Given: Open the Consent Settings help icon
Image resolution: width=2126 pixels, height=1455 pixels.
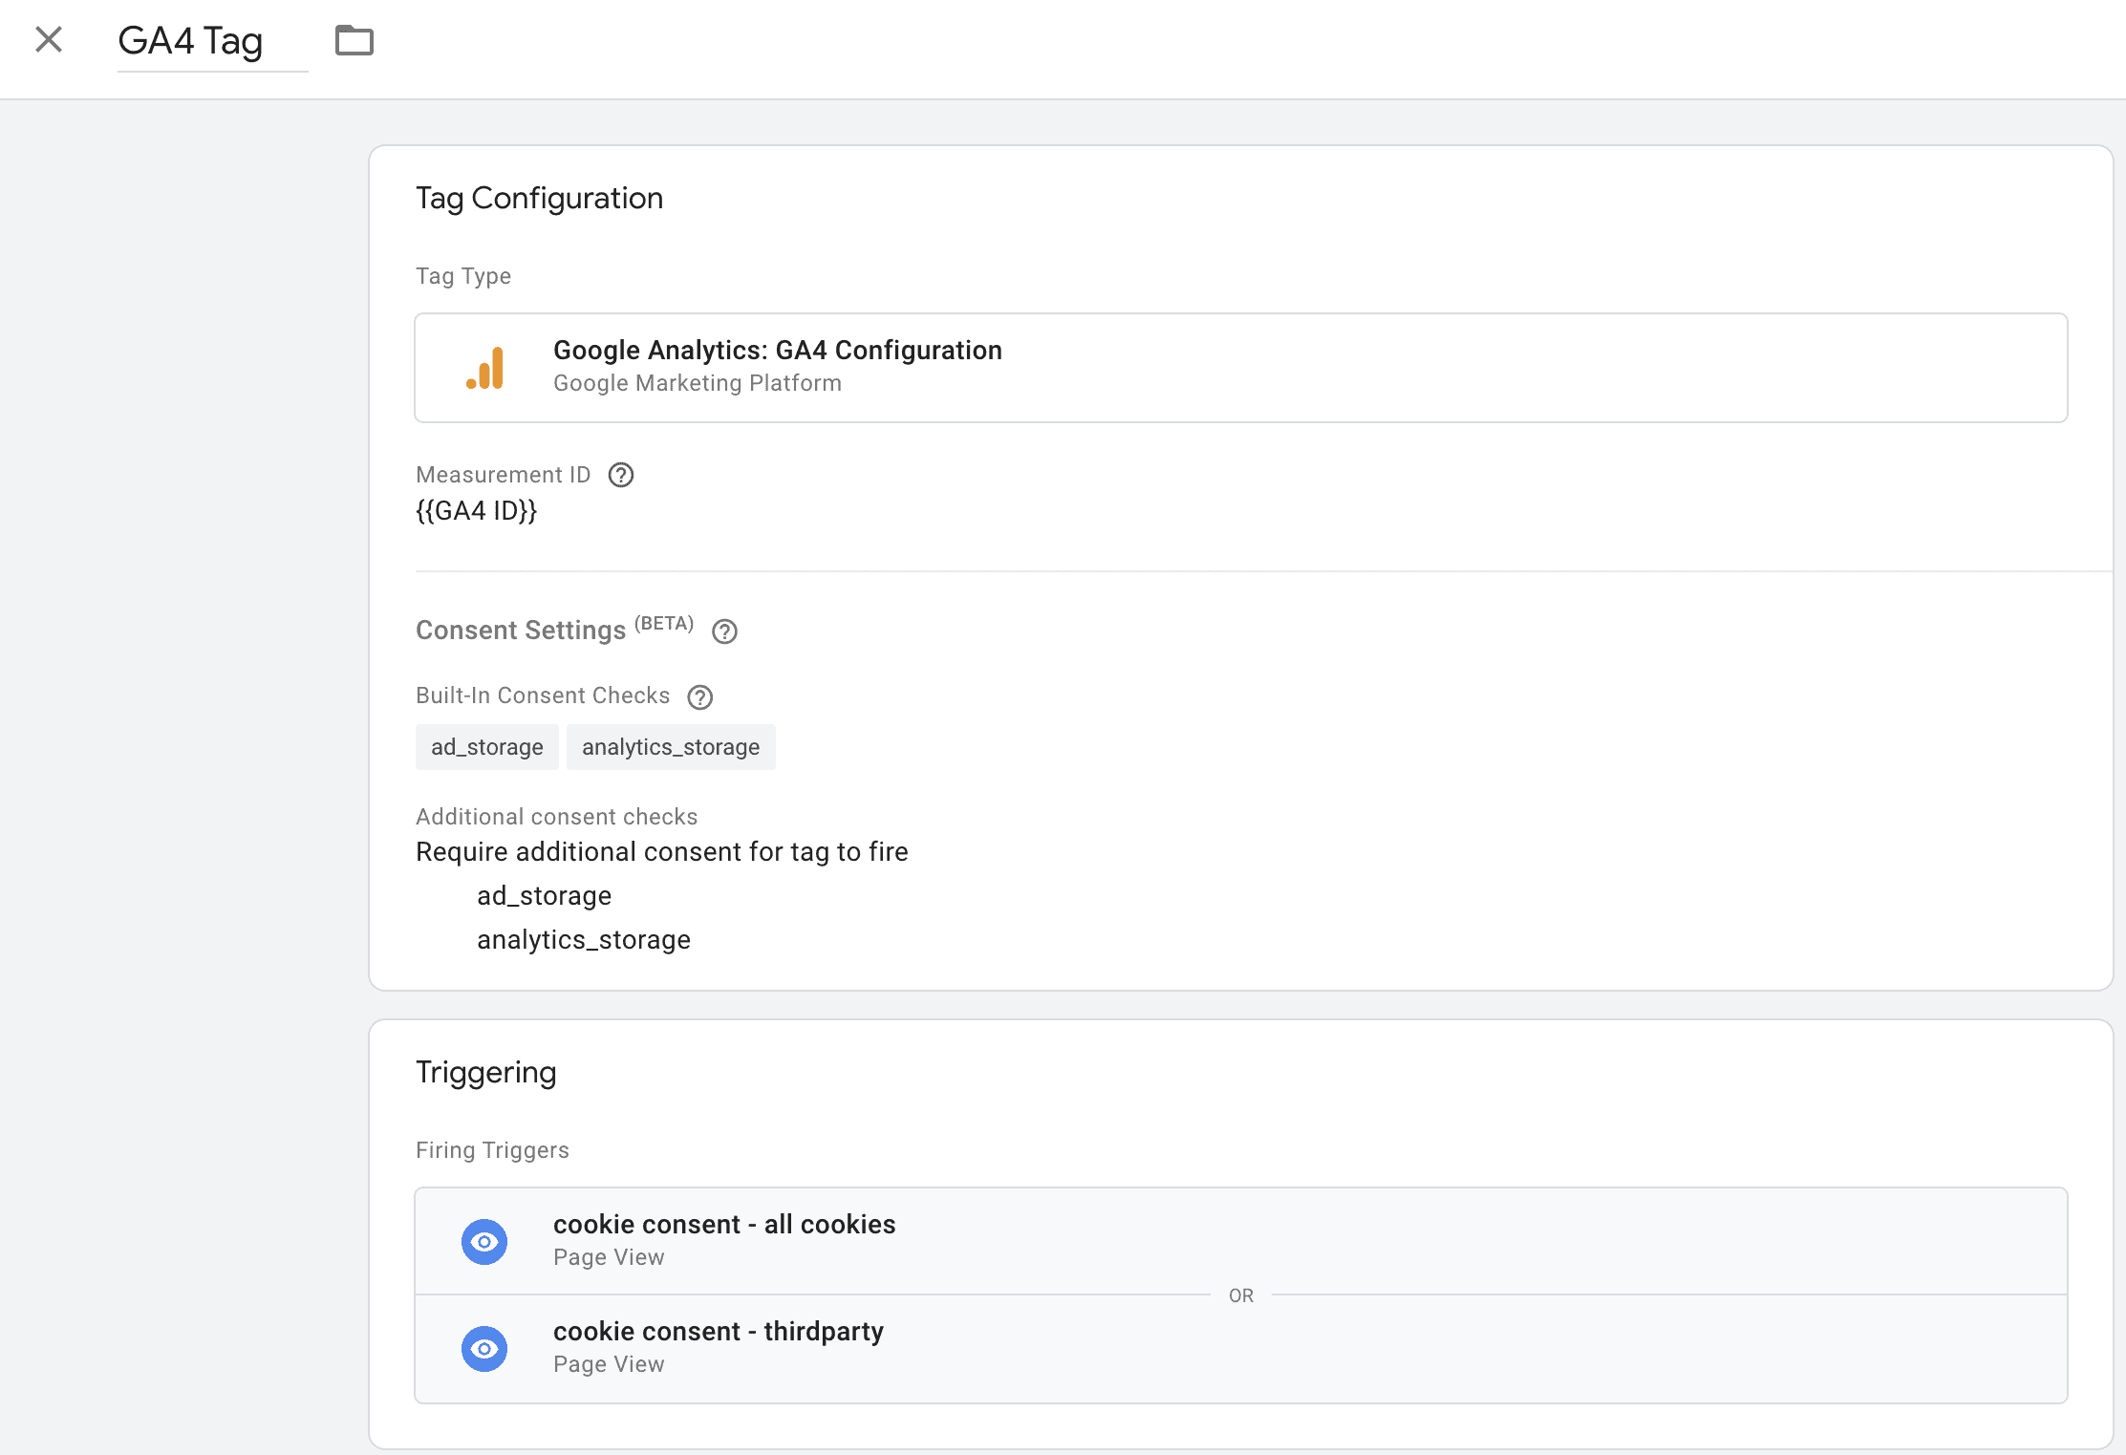Looking at the screenshot, I should pyautogui.click(x=725, y=631).
